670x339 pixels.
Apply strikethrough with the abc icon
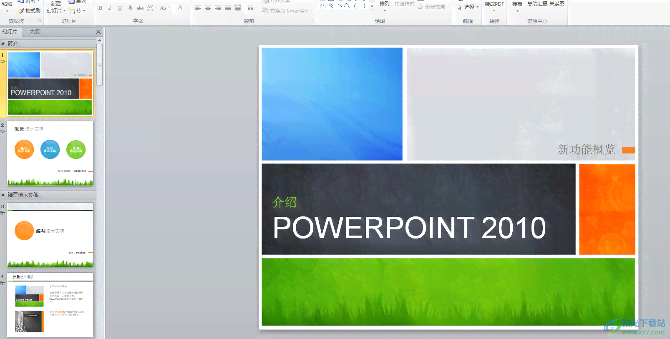(140, 8)
